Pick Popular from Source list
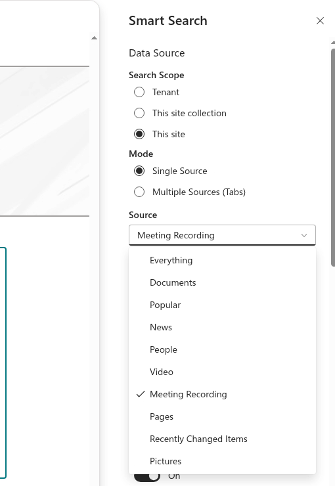The height and width of the screenshot is (486, 335). pyautogui.click(x=222, y=305)
